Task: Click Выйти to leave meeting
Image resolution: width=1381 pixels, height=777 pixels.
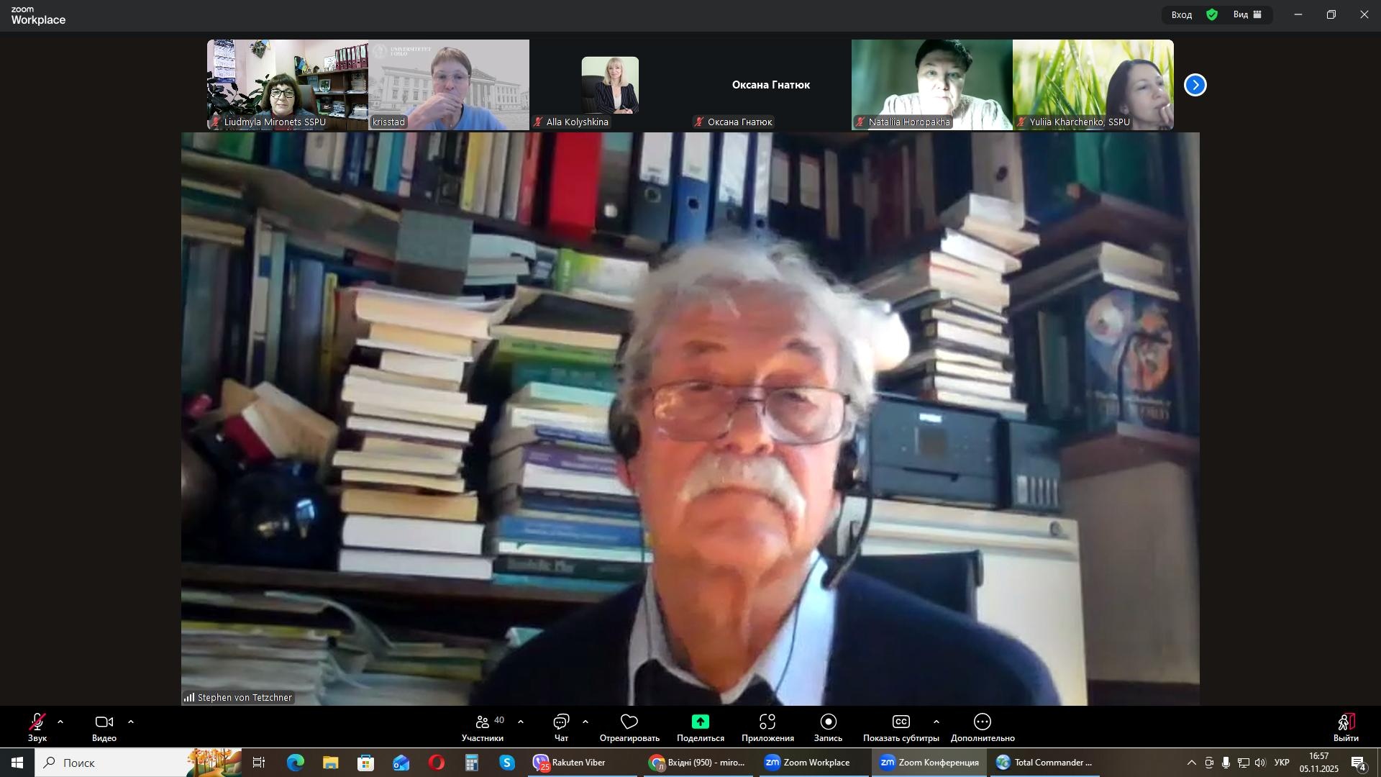Action: pos(1346,727)
